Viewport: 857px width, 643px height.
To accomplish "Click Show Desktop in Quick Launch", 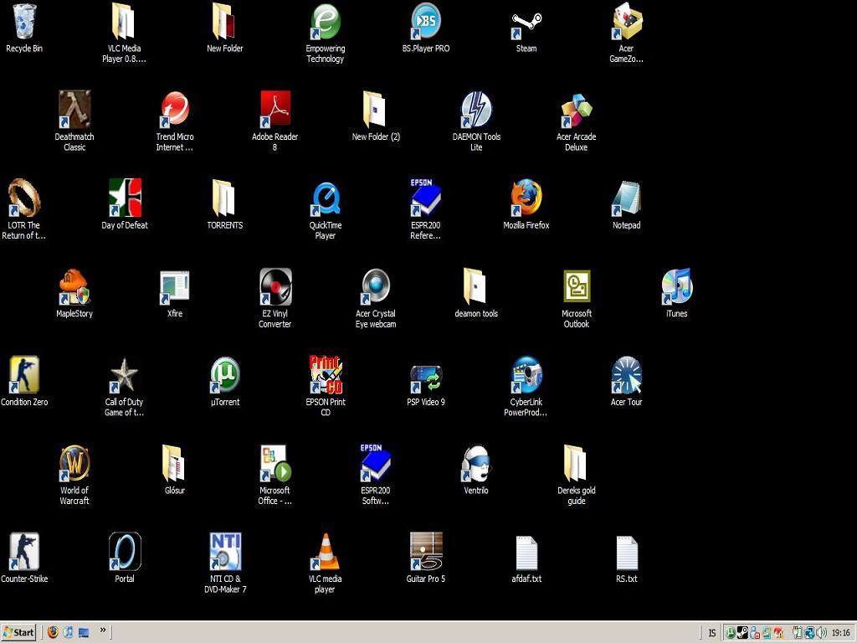I will 84,633.
